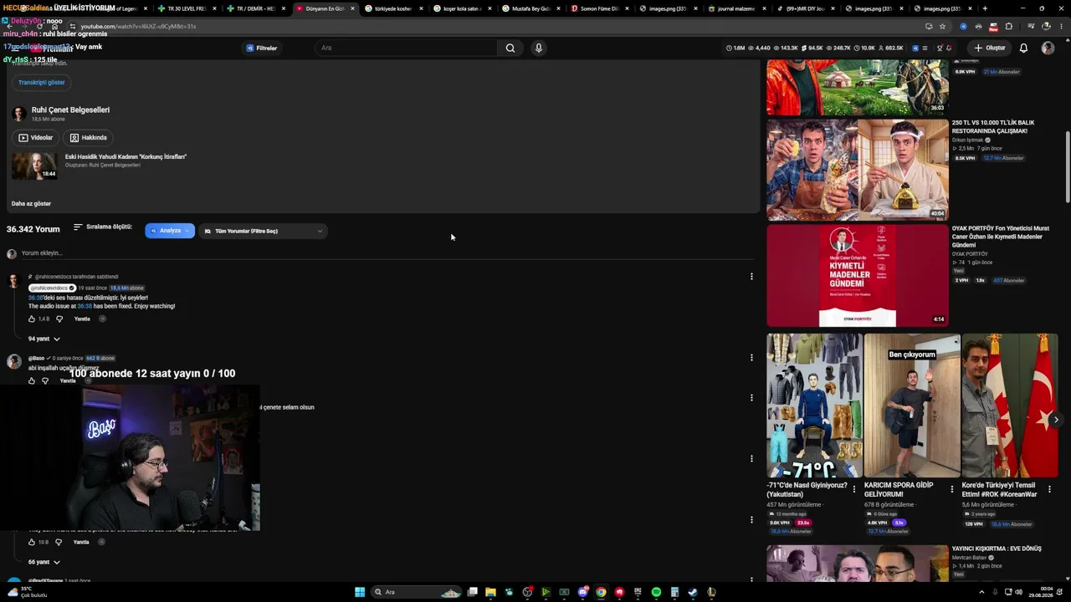Image resolution: width=1071 pixels, height=602 pixels.
Task: Open the new browser tab button
Action: [984, 8]
